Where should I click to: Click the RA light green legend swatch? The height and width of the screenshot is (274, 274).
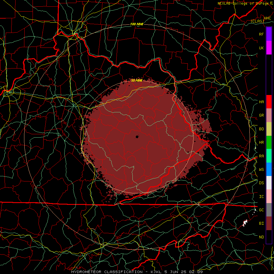tap(269, 156)
